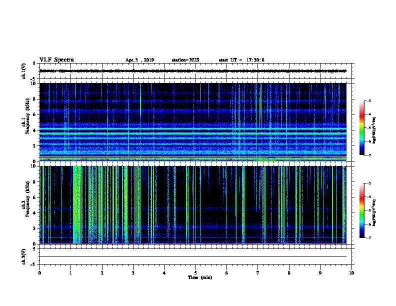Screen dimensions: 396x306
Task: Click the "8" kHz tick on ch.1 frequency axis
Action: 35,99
